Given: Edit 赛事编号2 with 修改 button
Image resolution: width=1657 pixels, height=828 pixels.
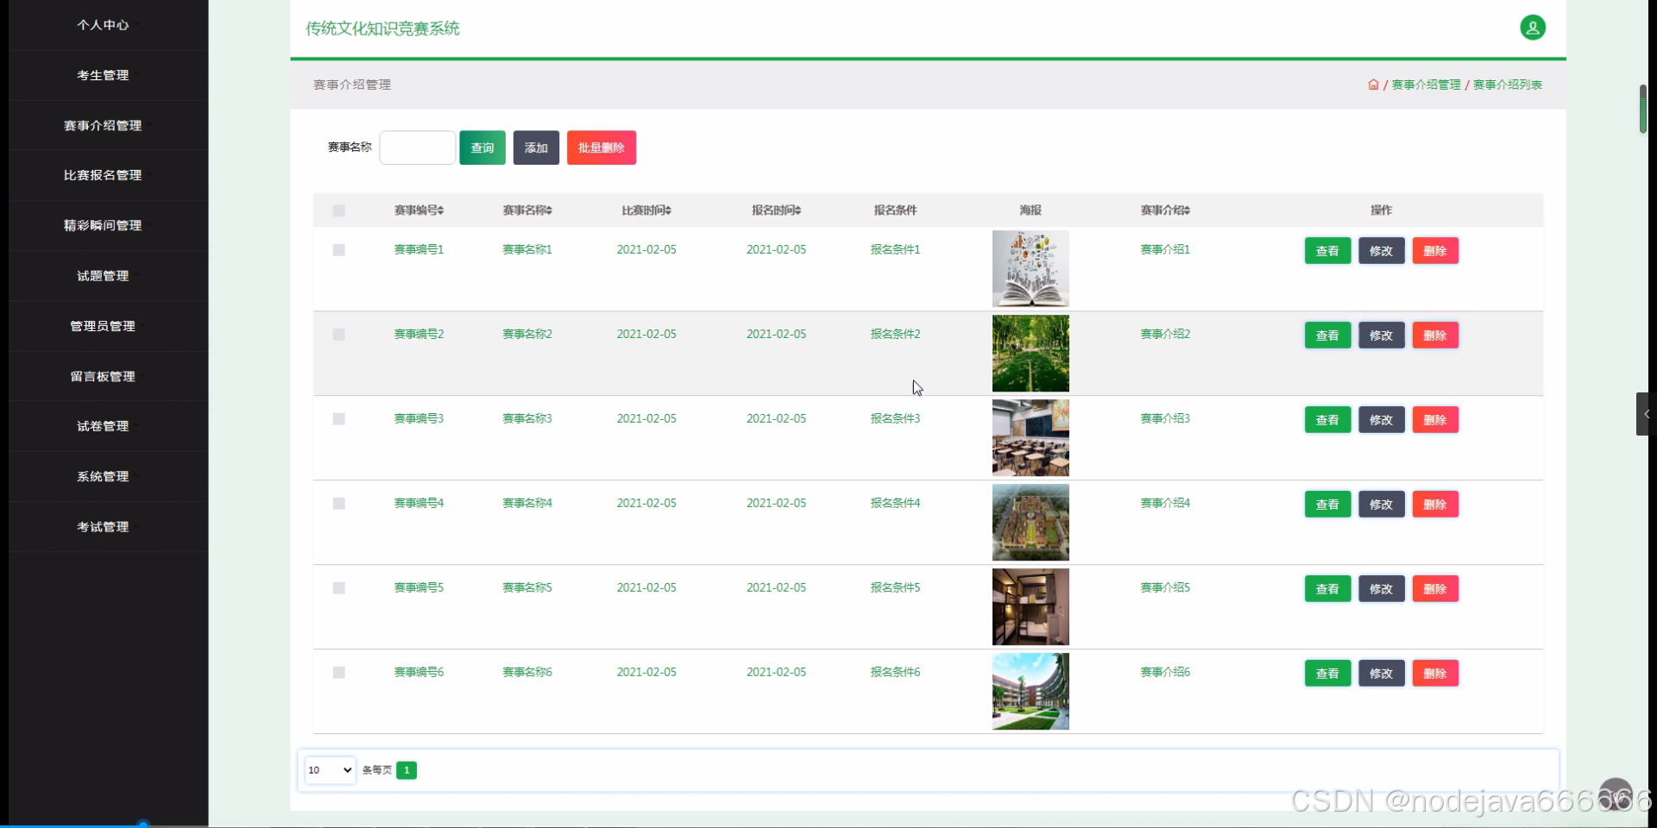Looking at the screenshot, I should pyautogui.click(x=1382, y=336).
